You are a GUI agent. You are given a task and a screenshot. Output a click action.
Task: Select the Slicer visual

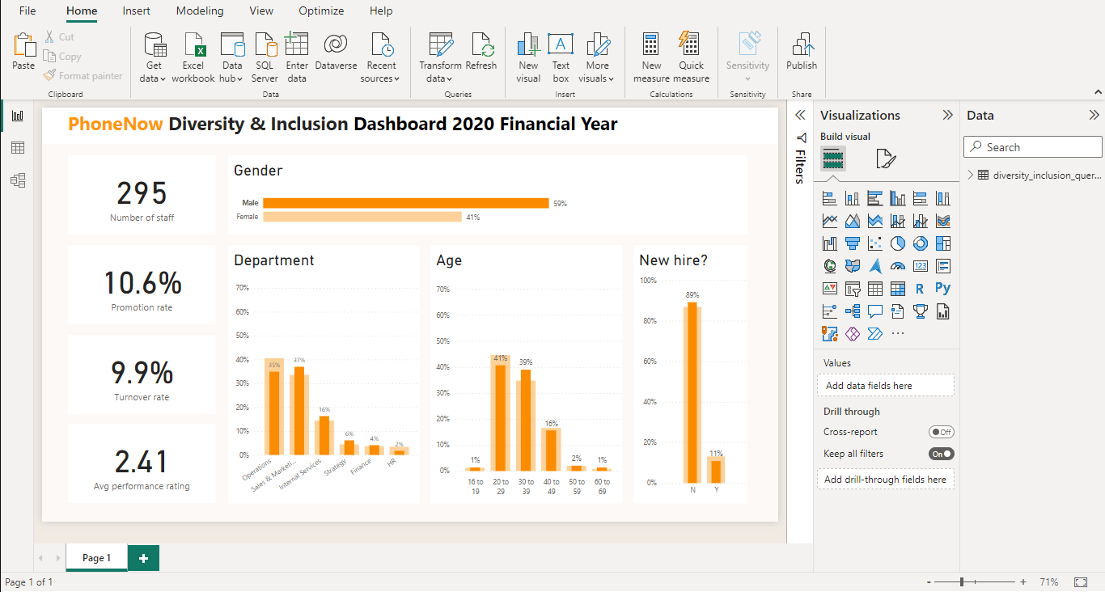coord(852,289)
